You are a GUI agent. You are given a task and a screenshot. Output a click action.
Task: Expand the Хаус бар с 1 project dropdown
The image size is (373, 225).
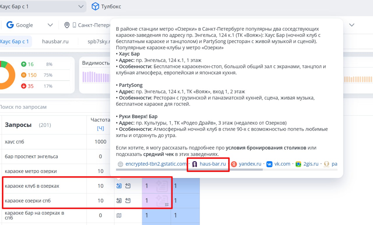tap(81, 6)
